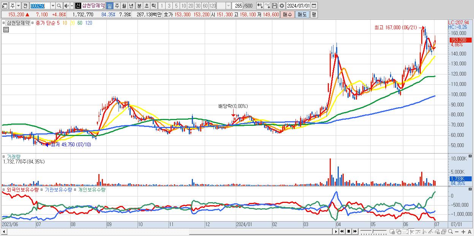
Task: Click the 삼천당제약 chart legend label
Action: coord(18,23)
